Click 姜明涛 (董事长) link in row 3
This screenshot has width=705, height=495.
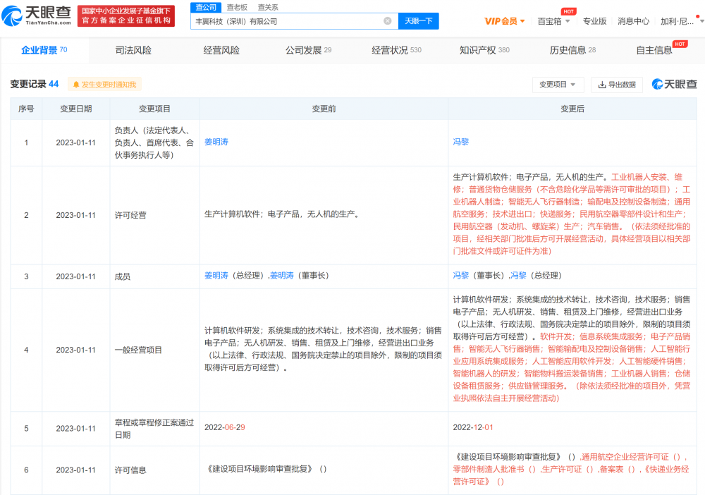tap(281, 276)
